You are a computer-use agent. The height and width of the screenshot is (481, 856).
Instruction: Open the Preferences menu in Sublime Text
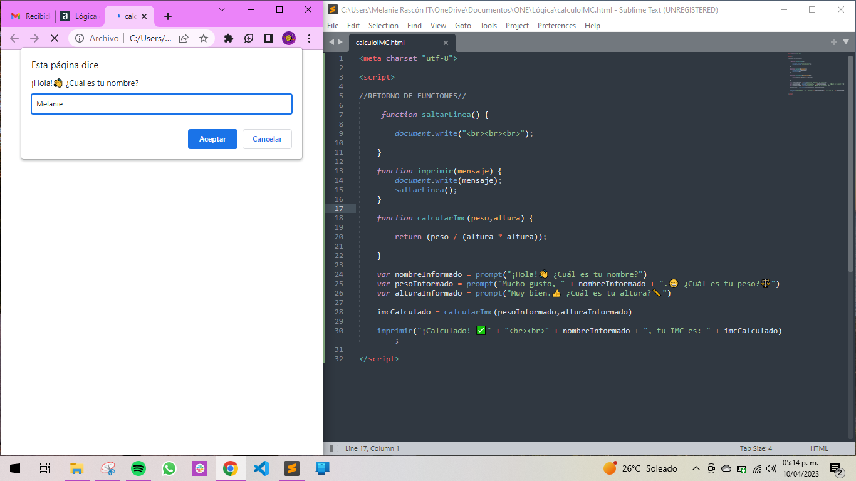click(x=556, y=26)
